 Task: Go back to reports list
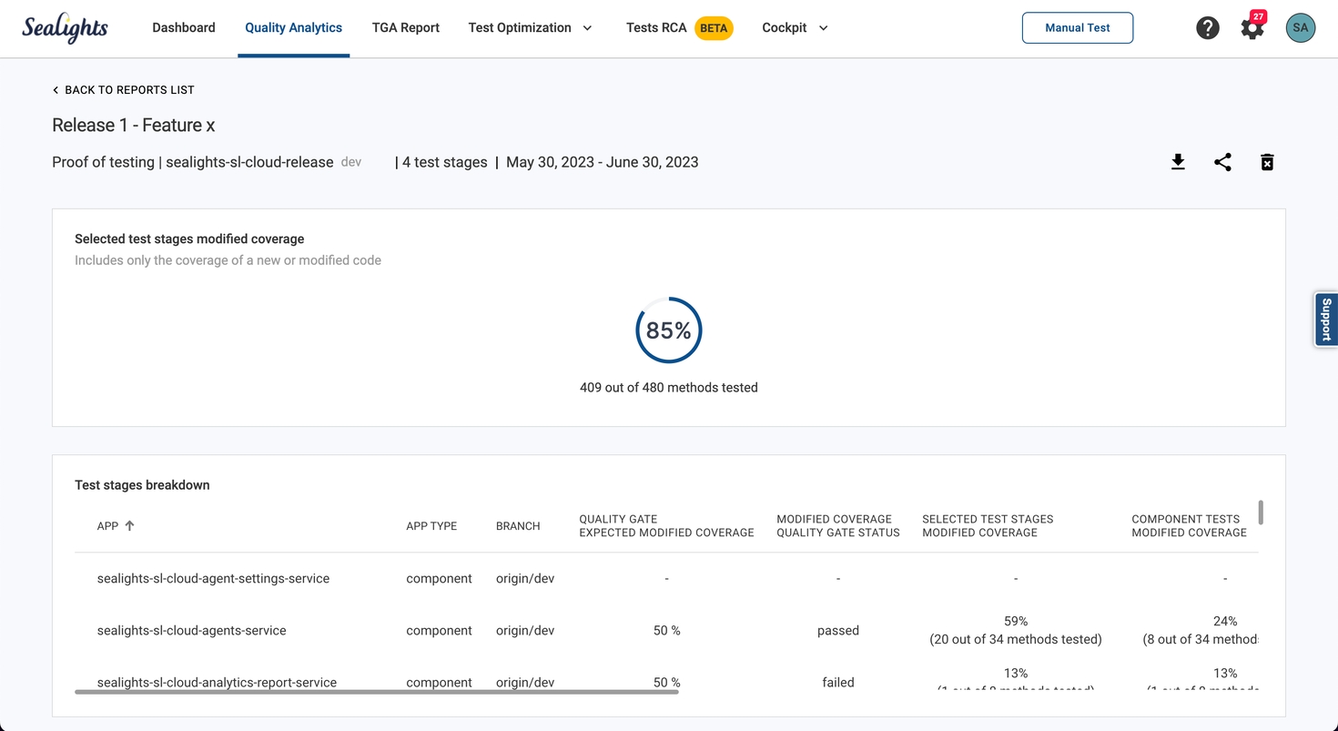tap(123, 90)
